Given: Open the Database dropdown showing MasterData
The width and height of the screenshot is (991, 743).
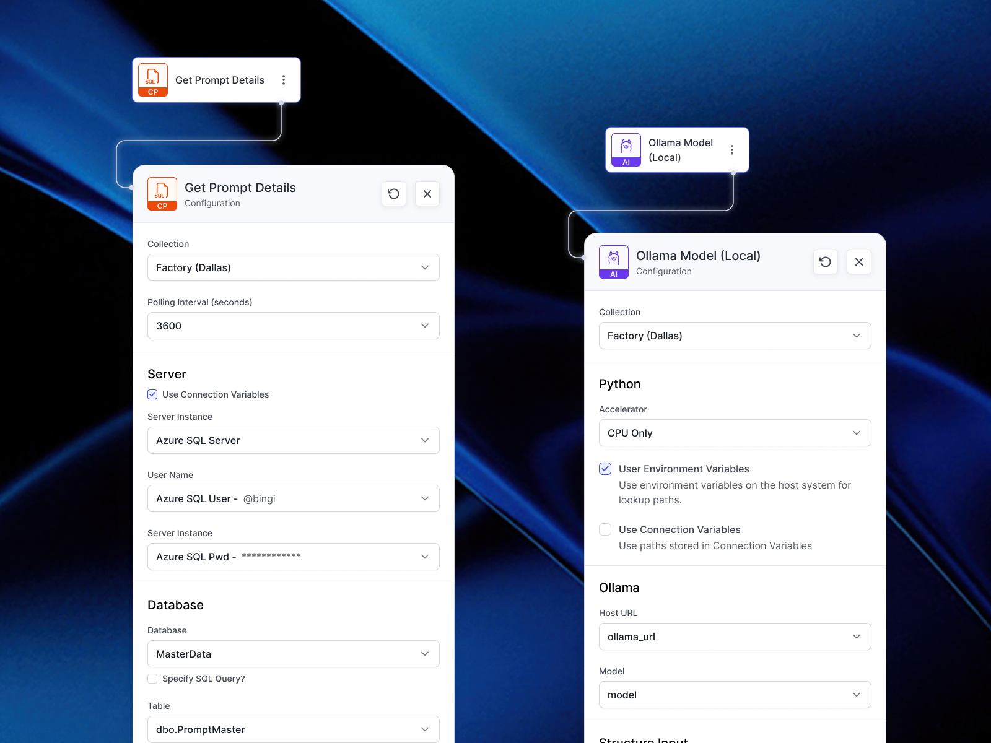Looking at the screenshot, I should coord(294,654).
